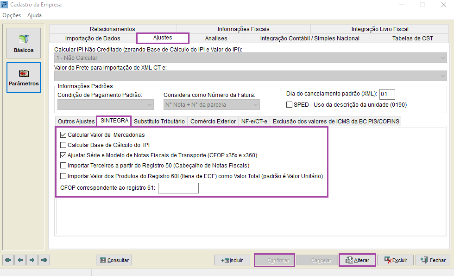Click the Cadastro da Empresa app icon
This screenshot has width=454, height=276.
4,5
